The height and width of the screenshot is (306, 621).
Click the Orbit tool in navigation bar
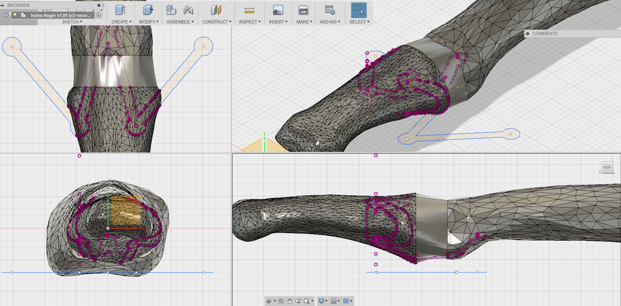(x=269, y=301)
